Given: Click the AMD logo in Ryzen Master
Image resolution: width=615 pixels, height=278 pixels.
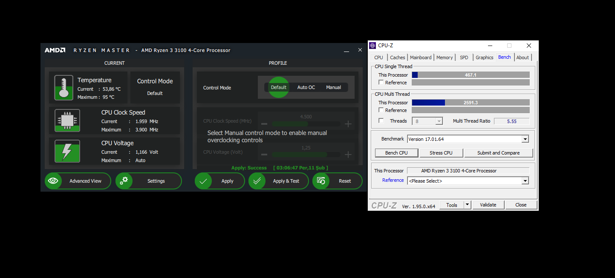Looking at the screenshot, I should click(x=55, y=50).
